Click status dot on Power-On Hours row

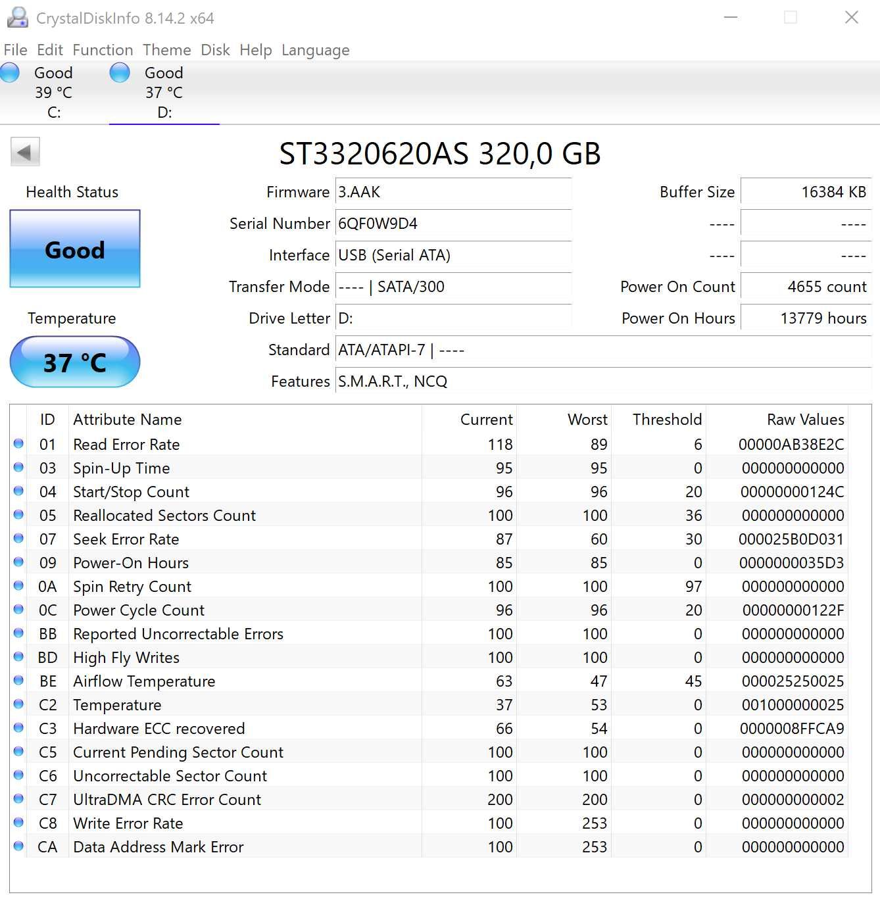(x=18, y=562)
